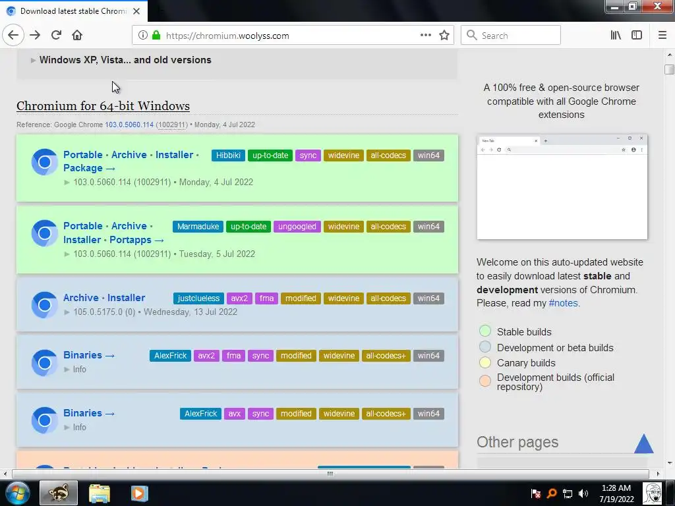The width and height of the screenshot is (675, 506).
Task: Click the face avatar icon beside the clock
Action: [652, 493]
